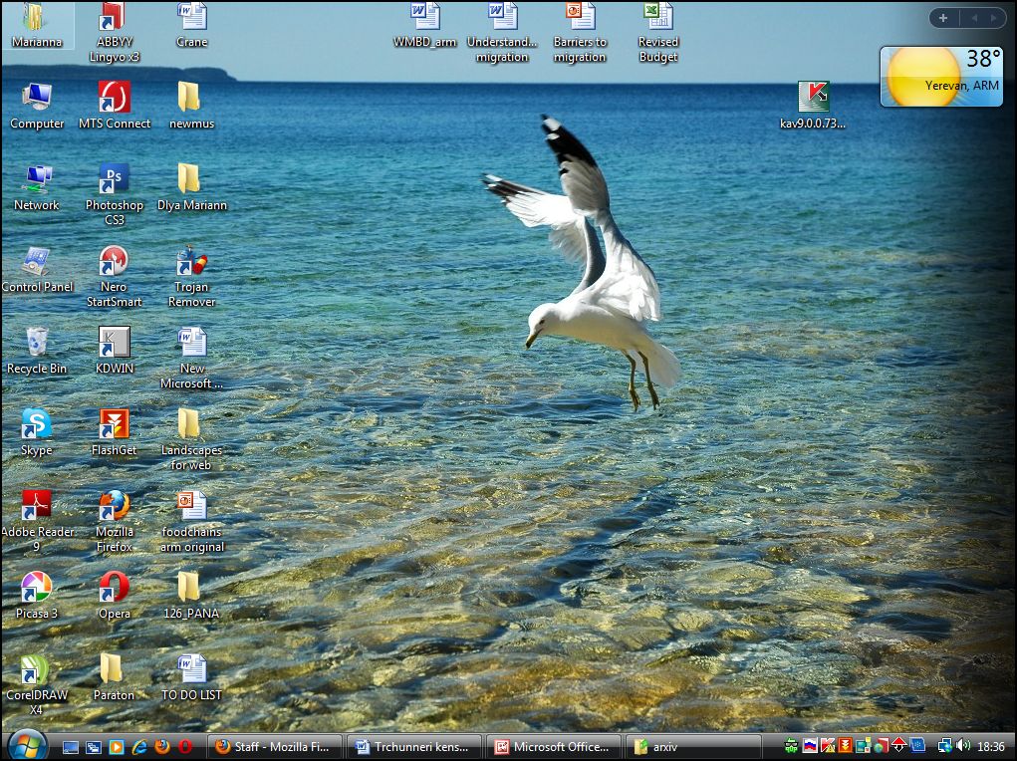Switch to Staff - Mozilla Firefox taskbar window
Screen dimensions: 1017x761
click(274, 746)
